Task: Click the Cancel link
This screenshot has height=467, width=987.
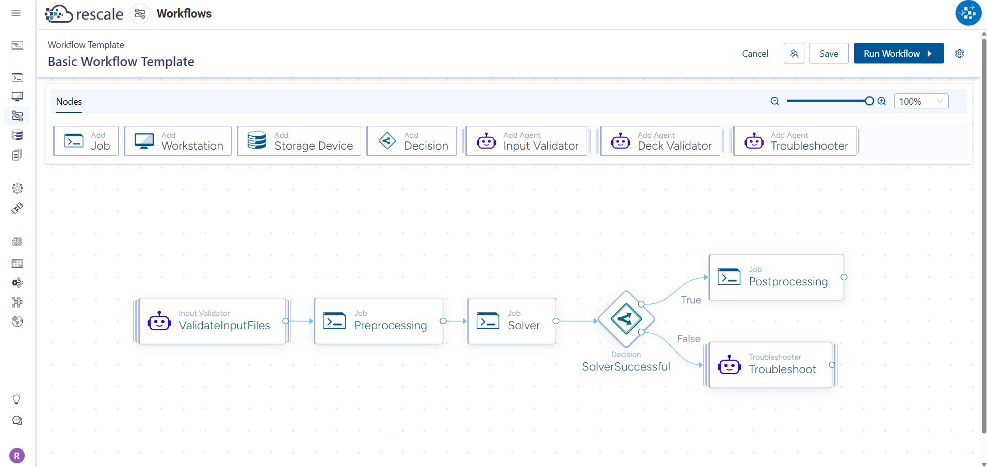Action: click(755, 54)
